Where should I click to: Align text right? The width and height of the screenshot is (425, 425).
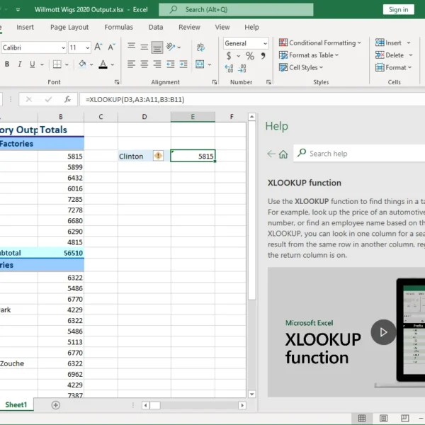(157, 64)
